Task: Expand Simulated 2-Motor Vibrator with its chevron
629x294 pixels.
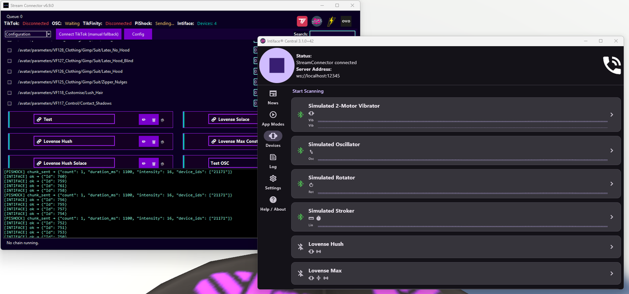Action: (x=612, y=115)
